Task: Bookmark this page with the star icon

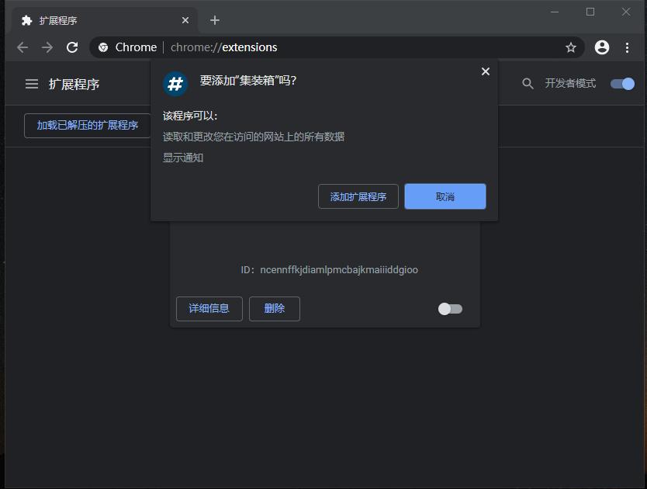Action: [571, 47]
